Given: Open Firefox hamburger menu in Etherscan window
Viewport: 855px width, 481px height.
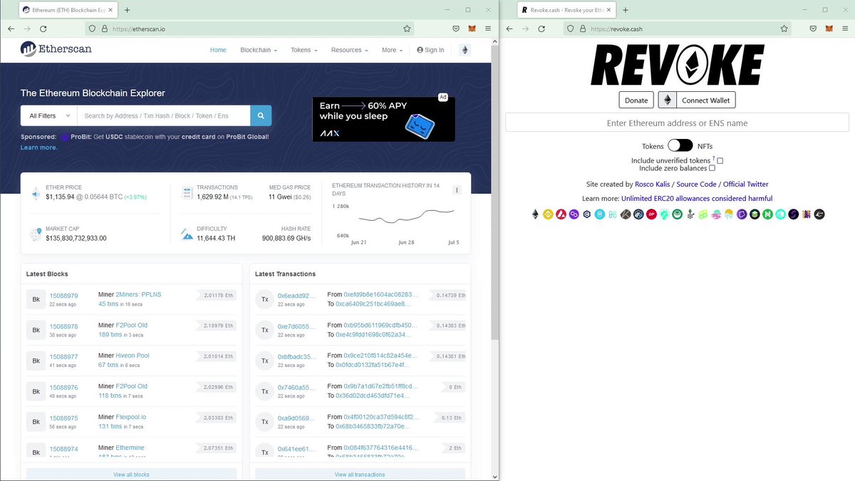Looking at the screenshot, I should point(489,29).
